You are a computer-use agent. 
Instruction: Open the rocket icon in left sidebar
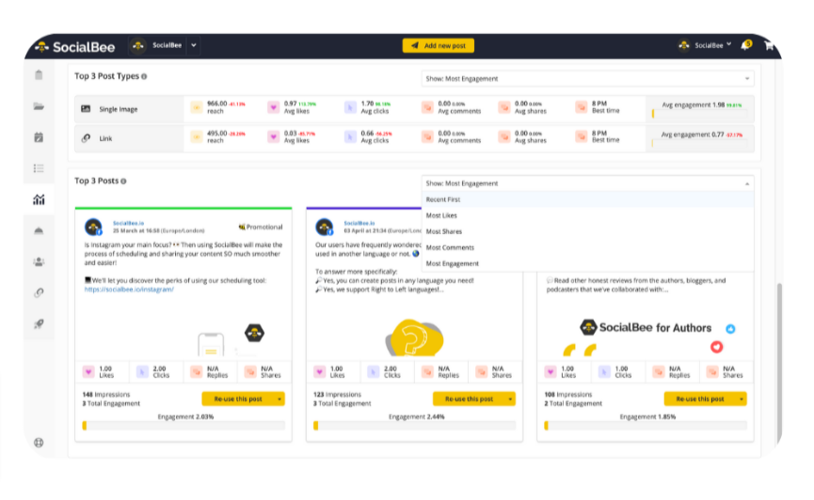39,324
